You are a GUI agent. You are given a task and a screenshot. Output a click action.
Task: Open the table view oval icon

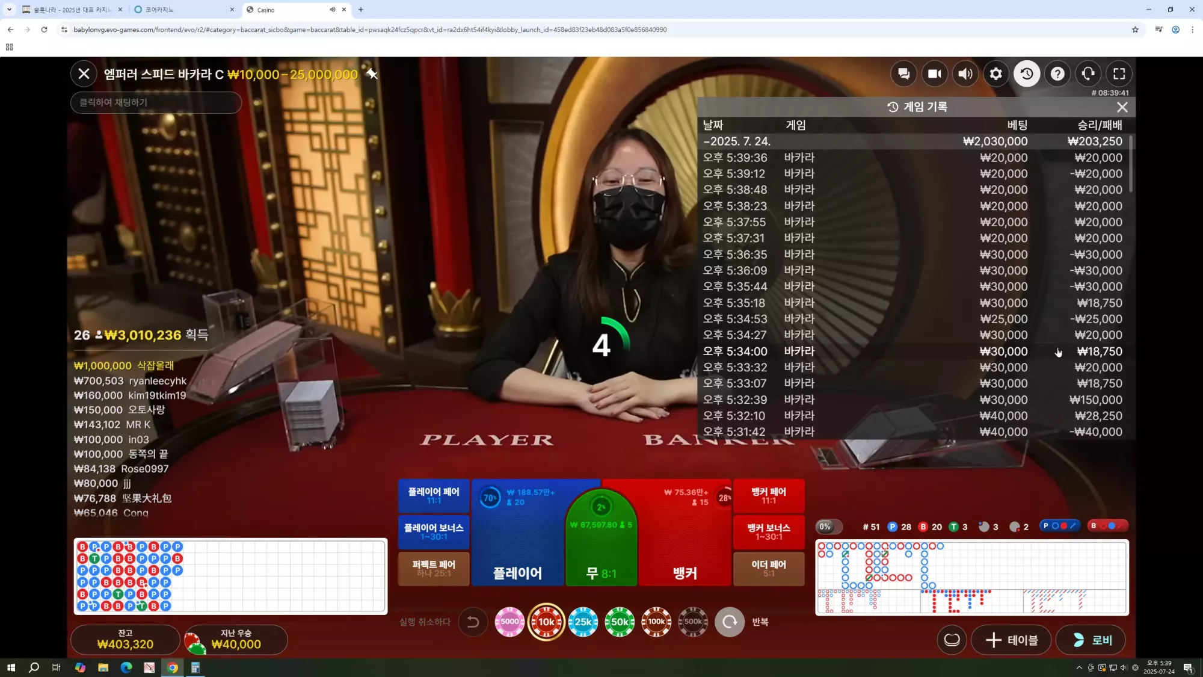tap(952, 640)
